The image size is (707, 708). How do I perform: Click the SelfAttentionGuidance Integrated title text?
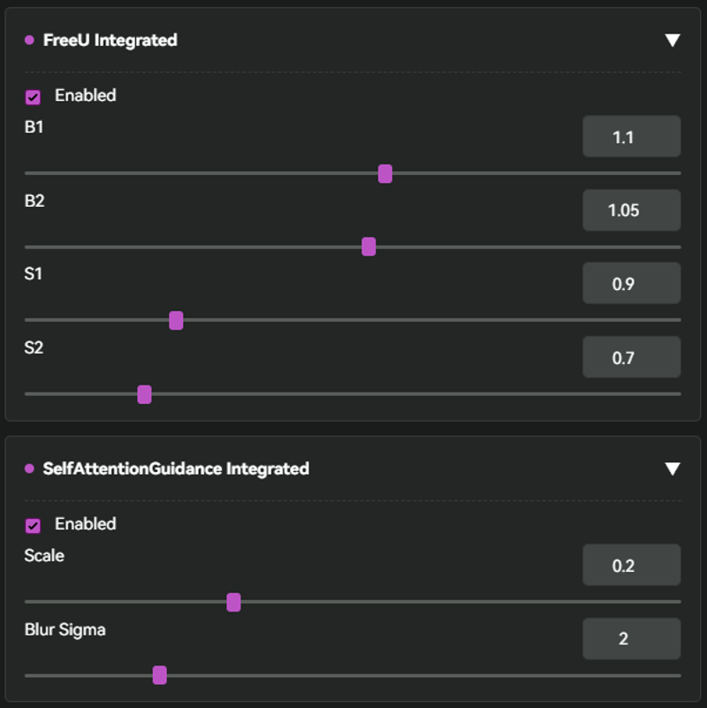point(176,468)
